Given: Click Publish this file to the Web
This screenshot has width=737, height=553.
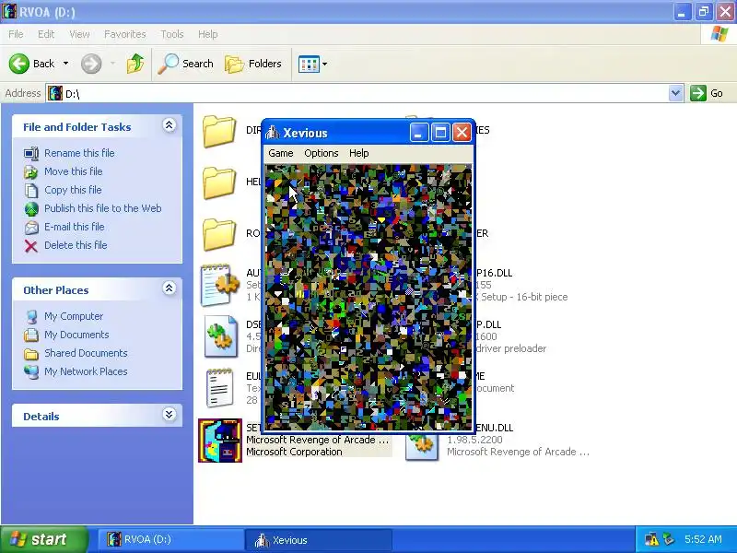Looking at the screenshot, I should pos(103,208).
